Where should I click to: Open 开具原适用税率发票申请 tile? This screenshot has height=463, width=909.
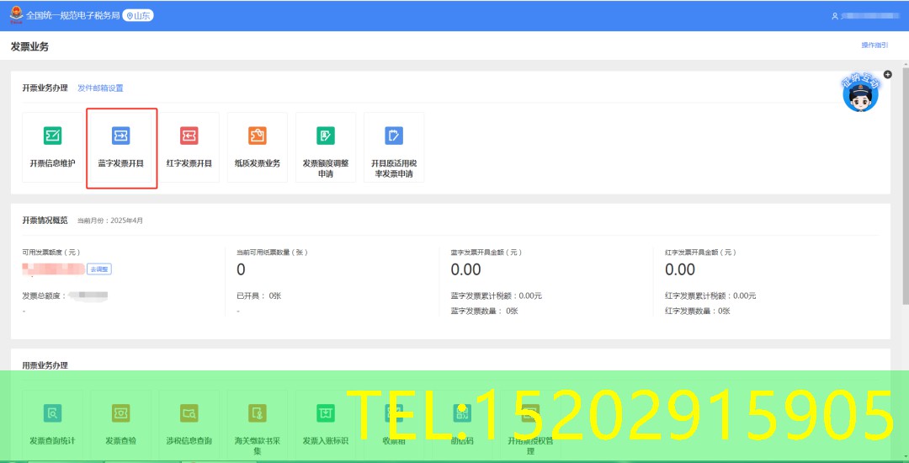coord(394,147)
